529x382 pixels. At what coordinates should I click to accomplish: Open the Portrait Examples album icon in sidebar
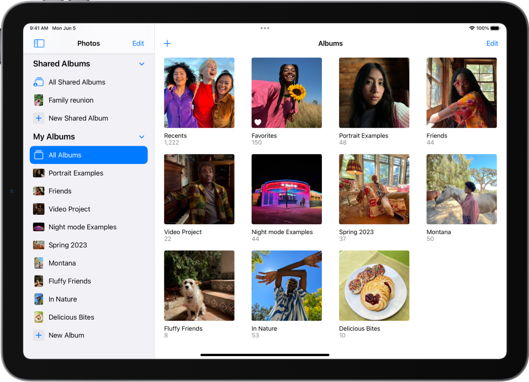[x=39, y=173]
